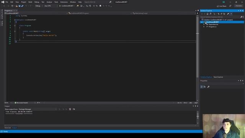The image size is (245, 138).
Task: Select Dependencies item in Solution Explorer
Action: pyautogui.click(x=214, y=25)
